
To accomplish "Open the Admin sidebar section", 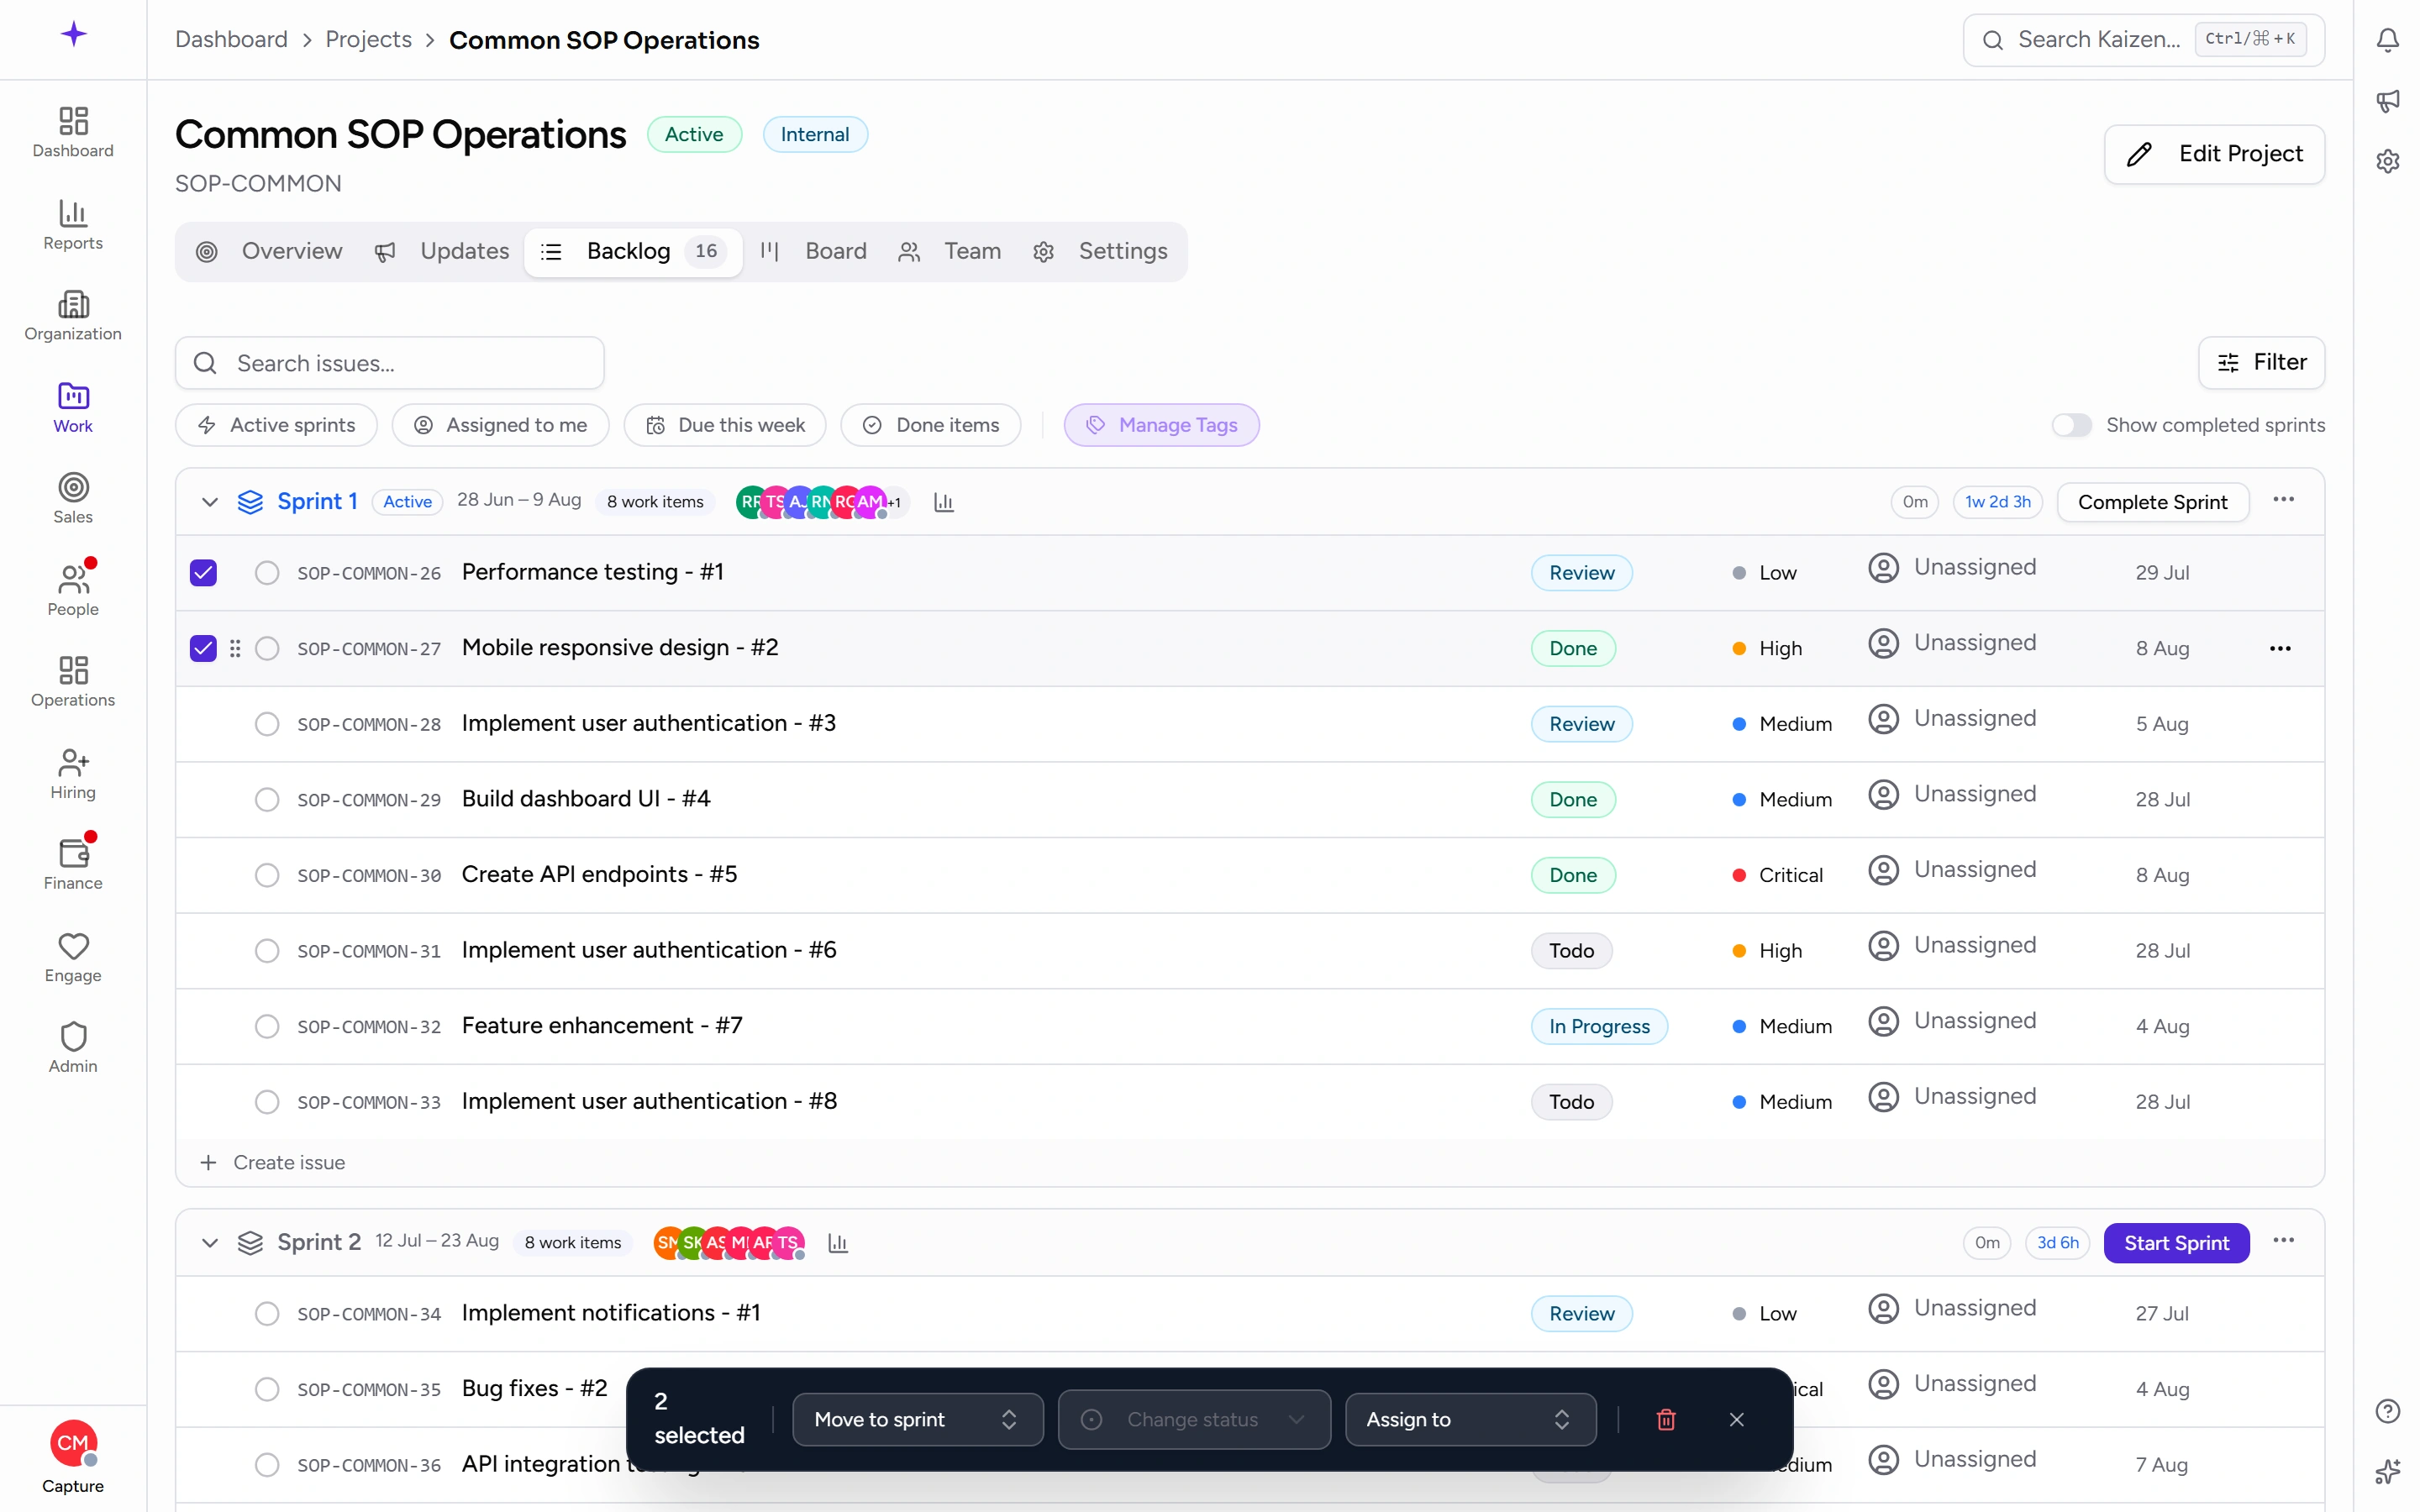I will coord(73,1048).
